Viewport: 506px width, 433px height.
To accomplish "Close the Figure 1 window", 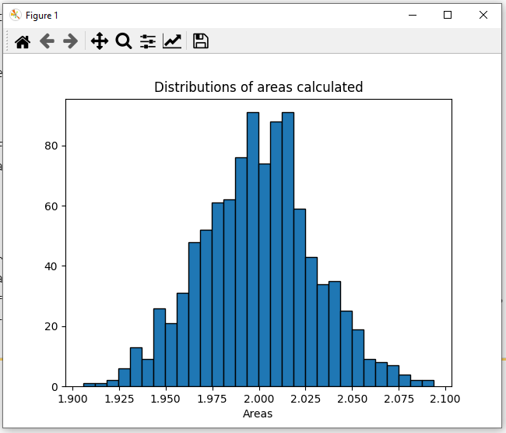I will click(483, 15).
